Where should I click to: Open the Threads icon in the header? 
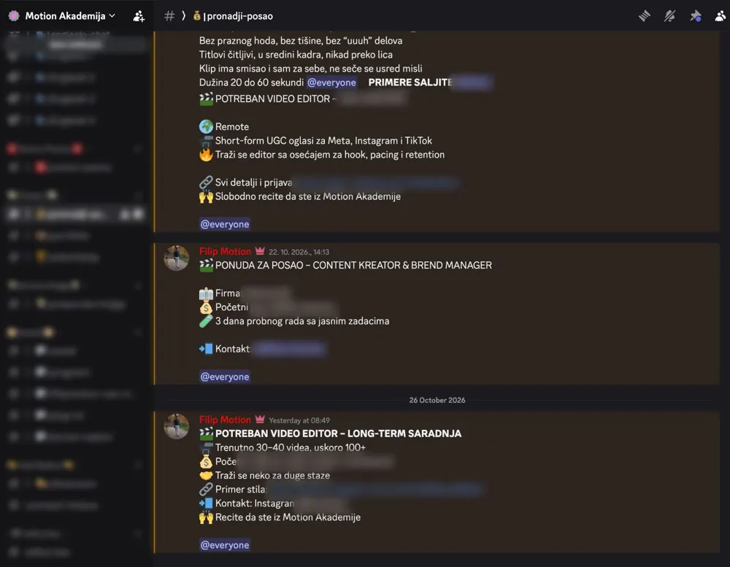pyautogui.click(x=645, y=16)
